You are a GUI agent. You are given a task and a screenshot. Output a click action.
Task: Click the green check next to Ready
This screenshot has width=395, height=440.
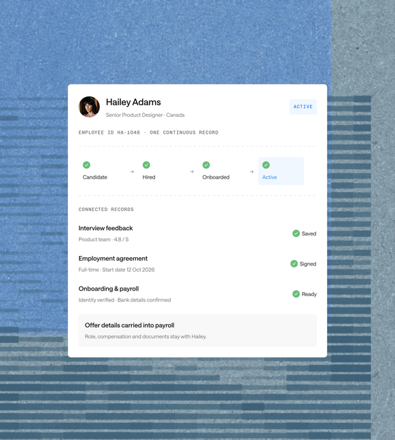click(296, 294)
